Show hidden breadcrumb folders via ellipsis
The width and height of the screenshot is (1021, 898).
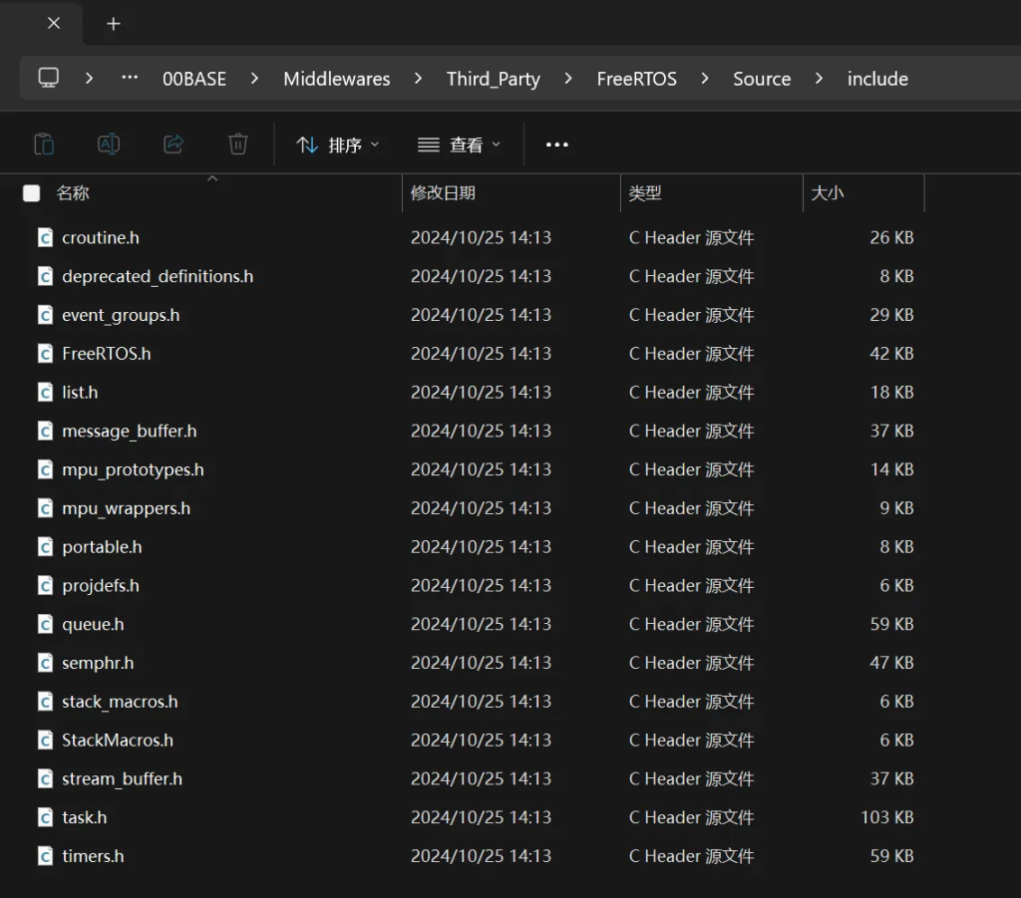click(x=130, y=78)
